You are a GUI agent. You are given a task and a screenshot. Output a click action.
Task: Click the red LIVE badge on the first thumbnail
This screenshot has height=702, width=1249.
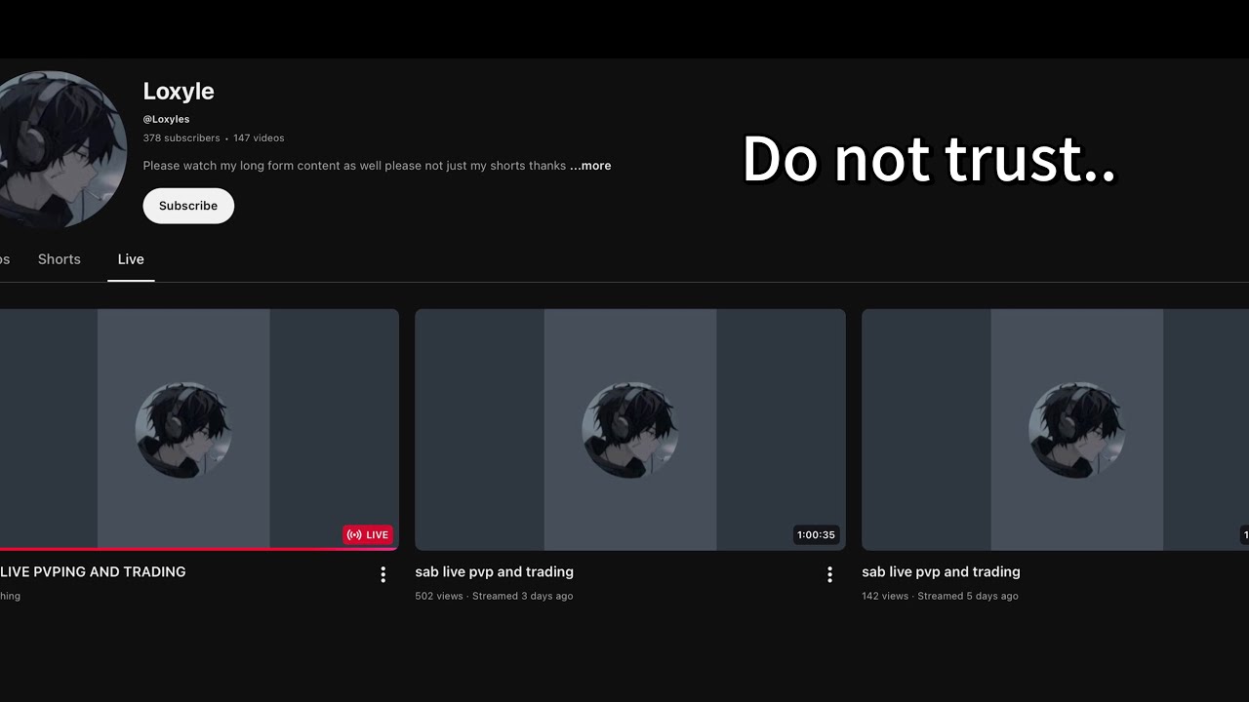tap(368, 534)
